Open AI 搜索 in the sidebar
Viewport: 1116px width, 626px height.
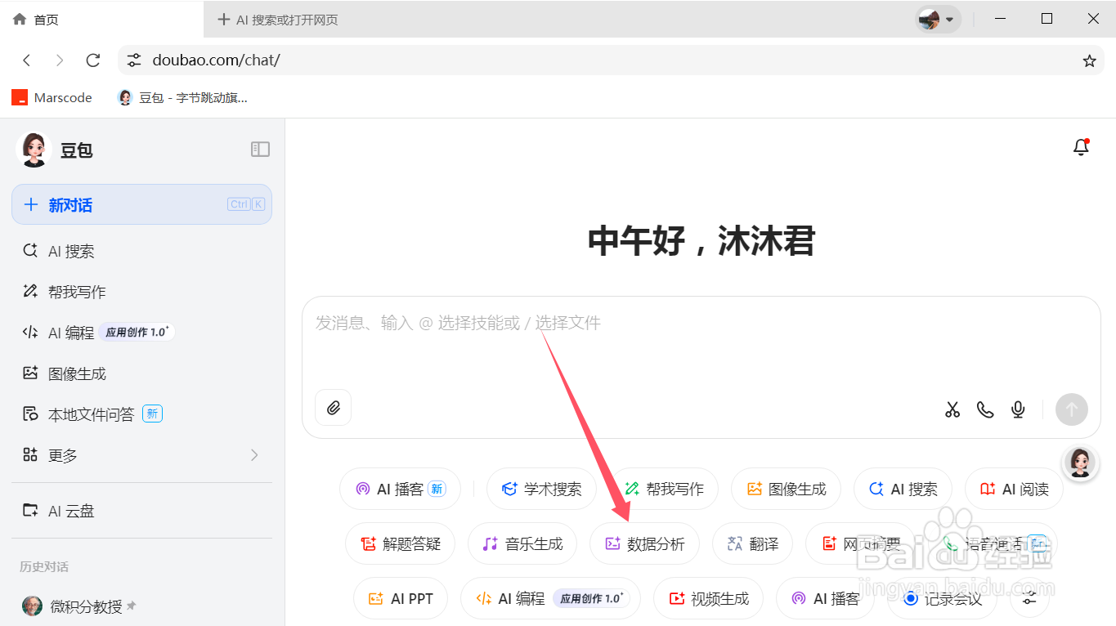click(141, 251)
